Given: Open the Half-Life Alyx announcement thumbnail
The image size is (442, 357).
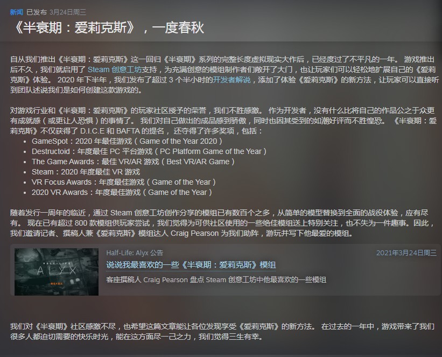Looking at the screenshot, I should click(57, 272).
